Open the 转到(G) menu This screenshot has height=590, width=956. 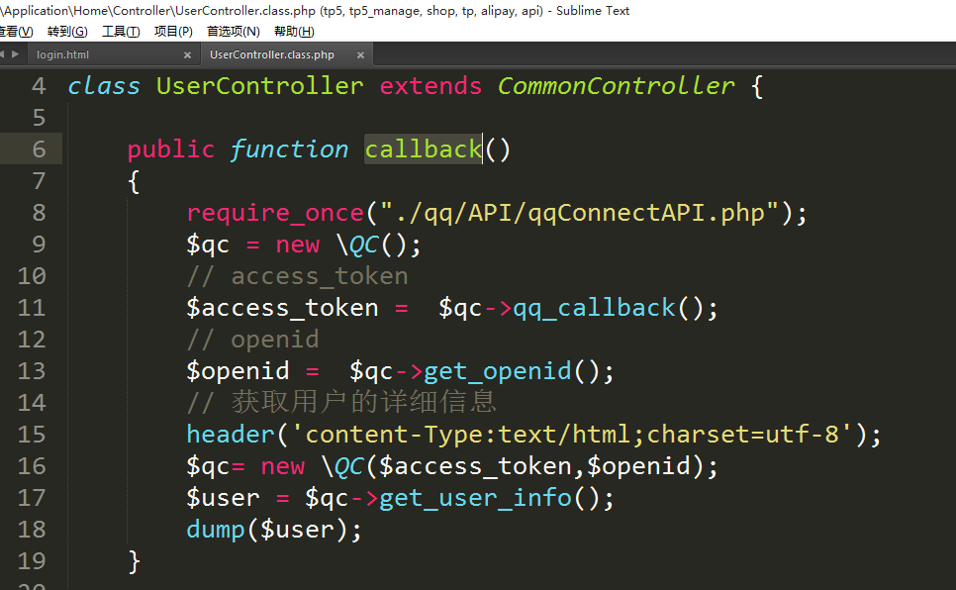click(x=67, y=32)
